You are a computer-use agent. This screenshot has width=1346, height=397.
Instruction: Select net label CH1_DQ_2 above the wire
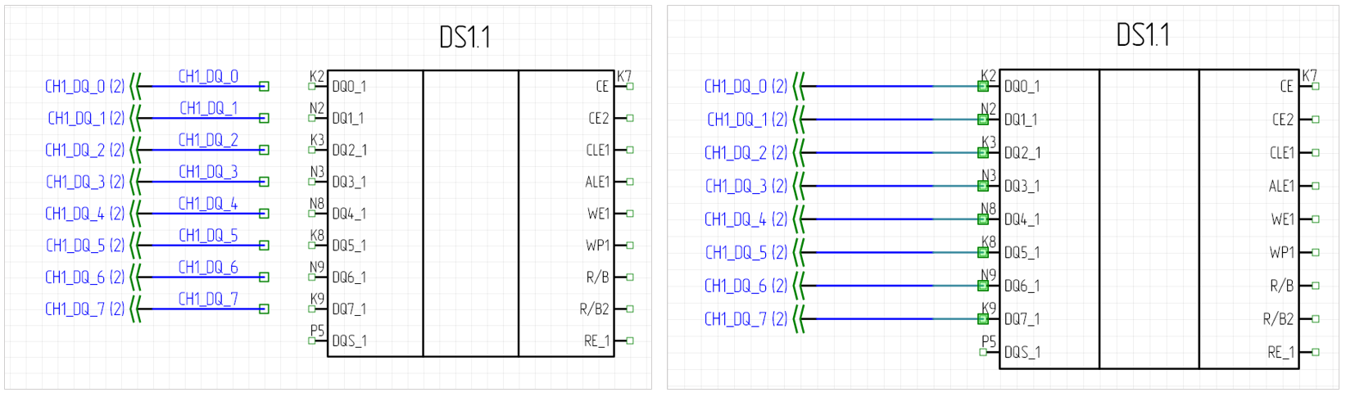pos(209,140)
